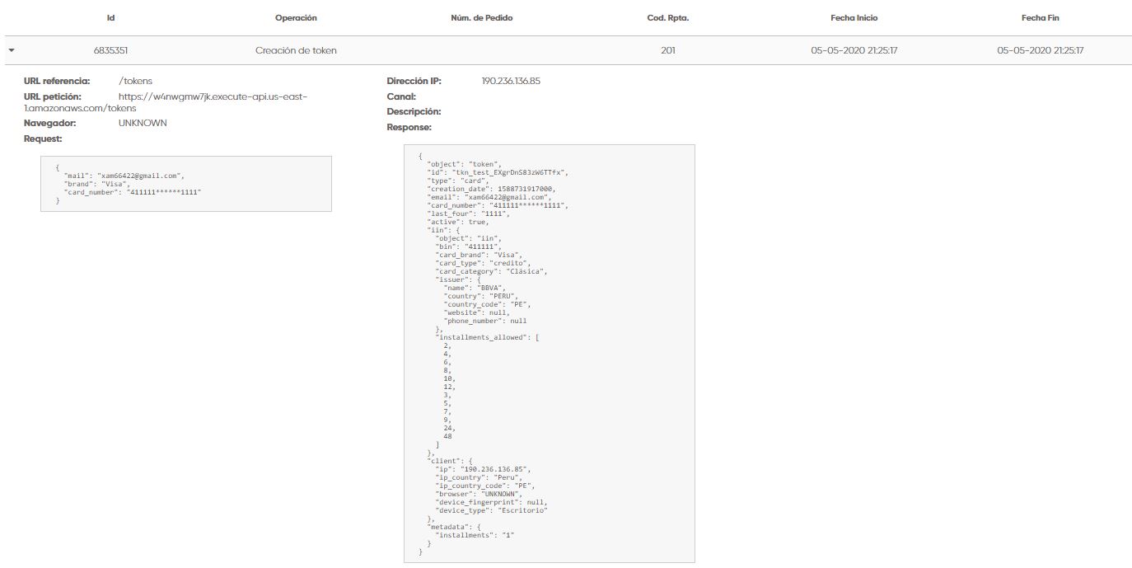Screen dimensions: 1132x568
Task: Click the Id column header
Action: (110, 18)
